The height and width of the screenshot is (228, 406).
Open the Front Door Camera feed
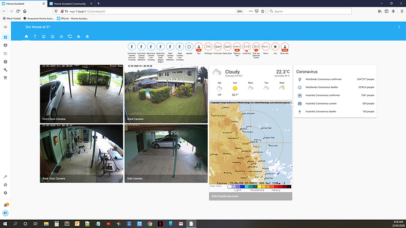82,94
